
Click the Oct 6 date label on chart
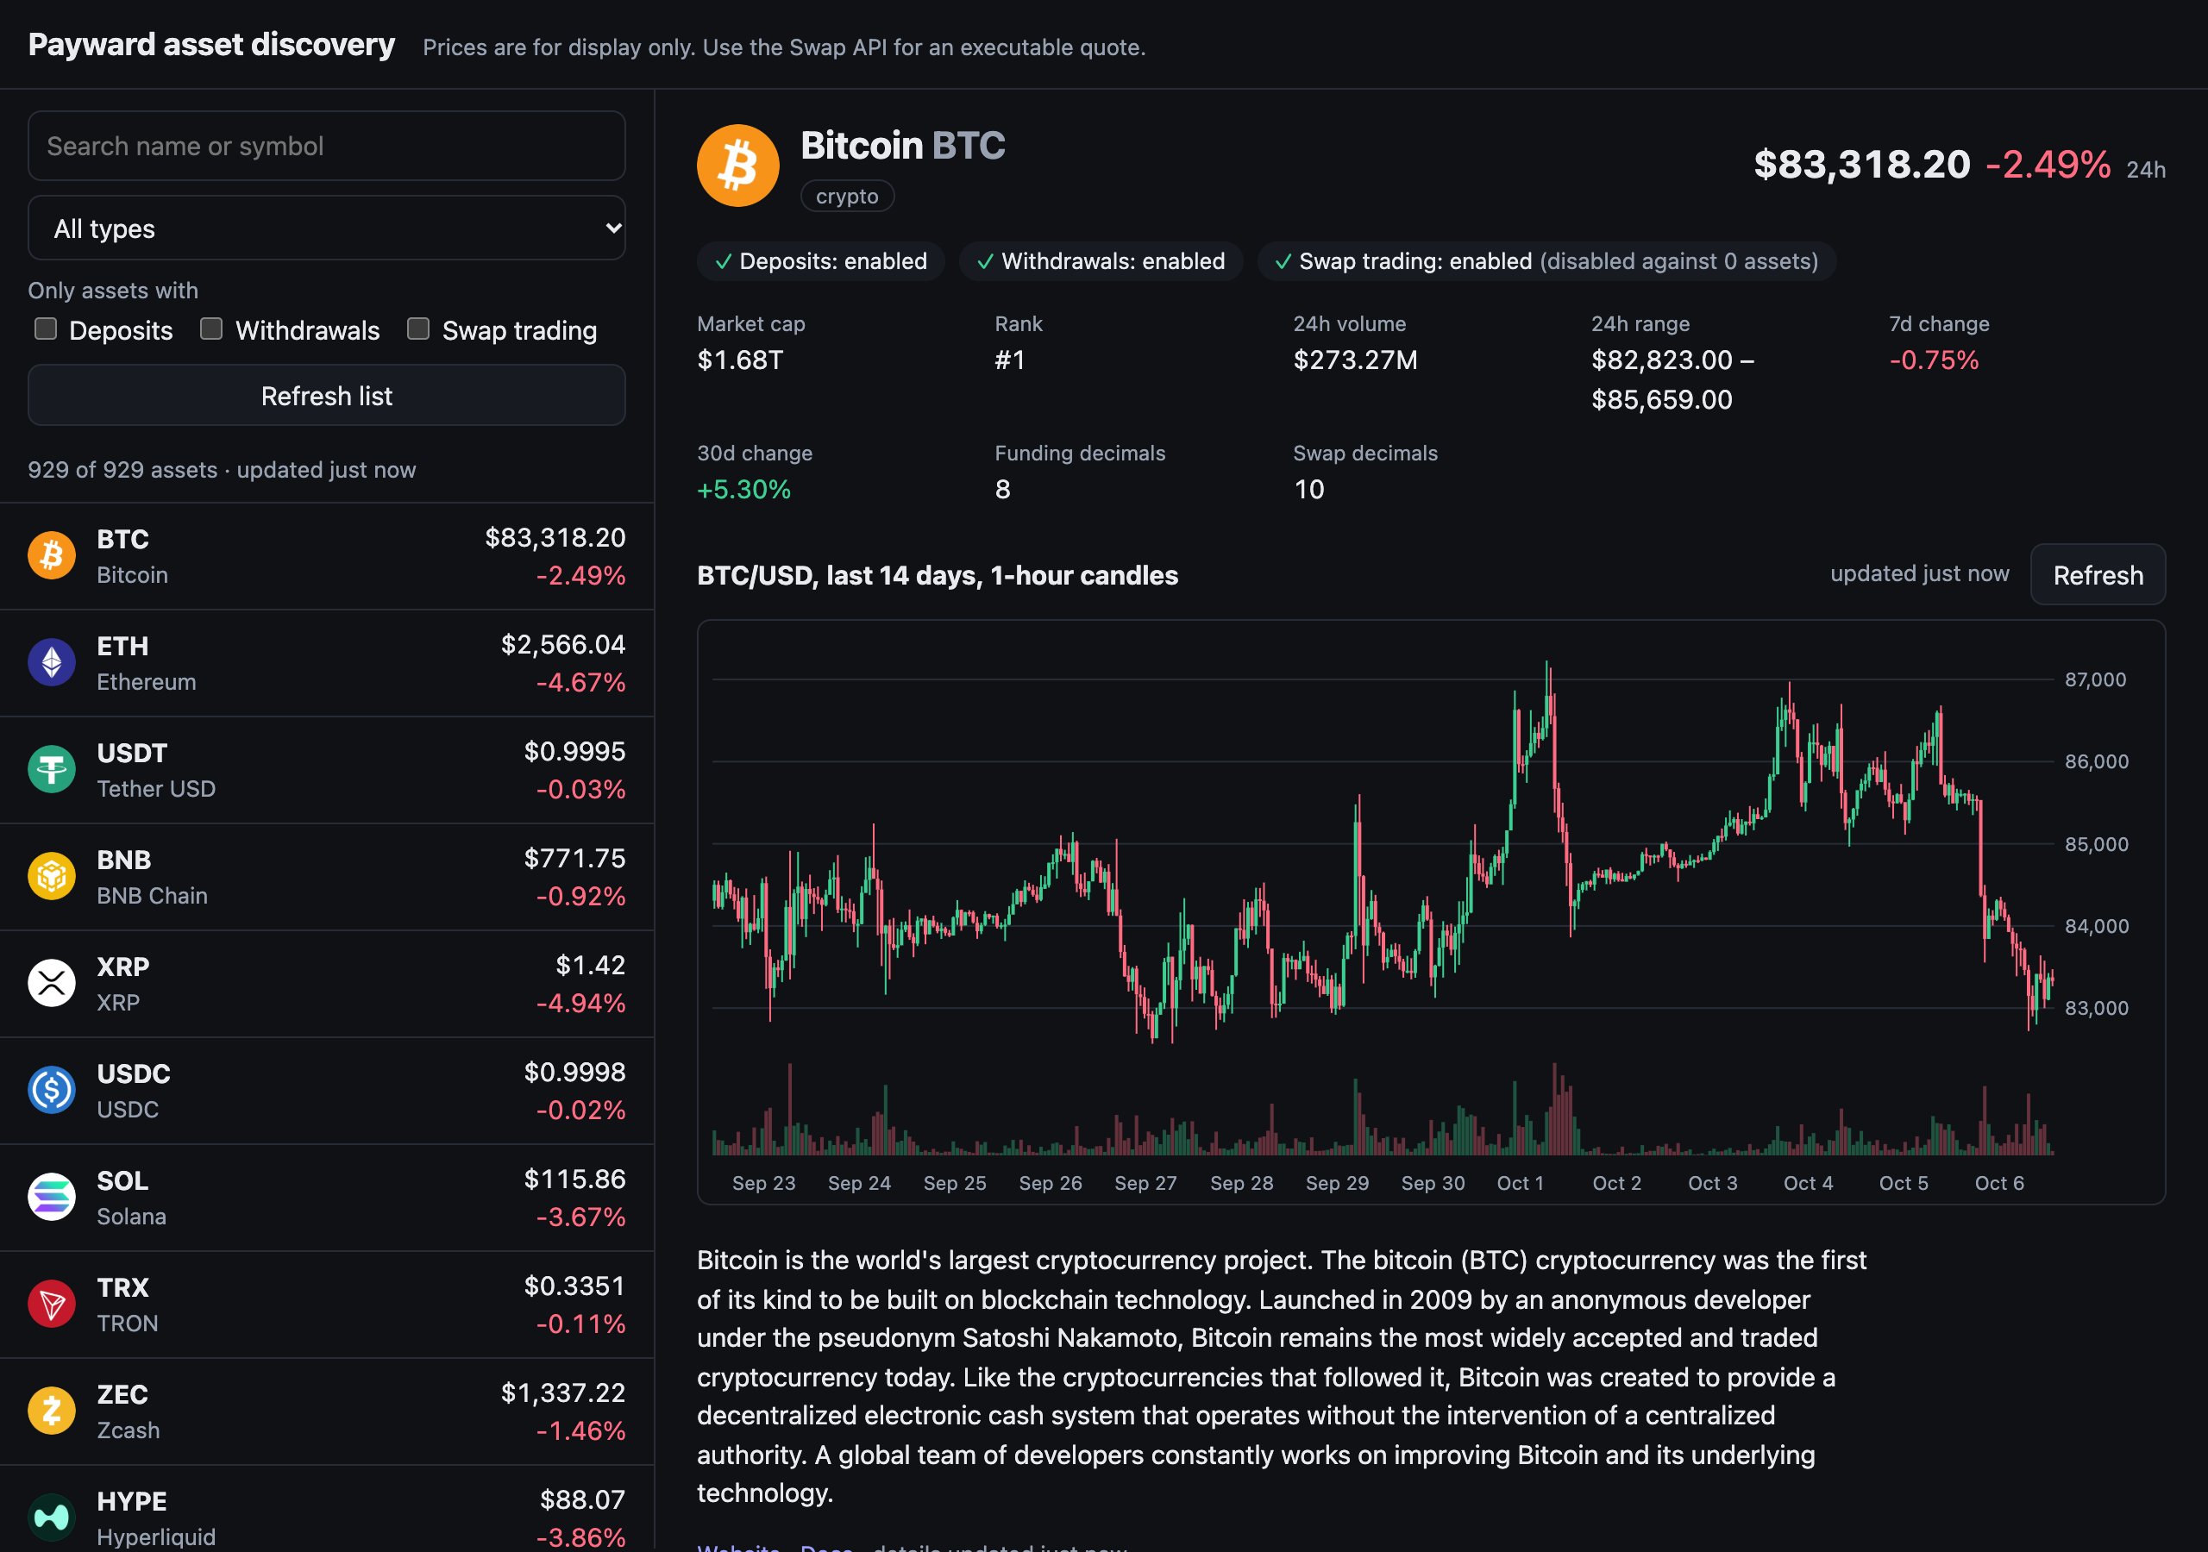point(1999,1183)
